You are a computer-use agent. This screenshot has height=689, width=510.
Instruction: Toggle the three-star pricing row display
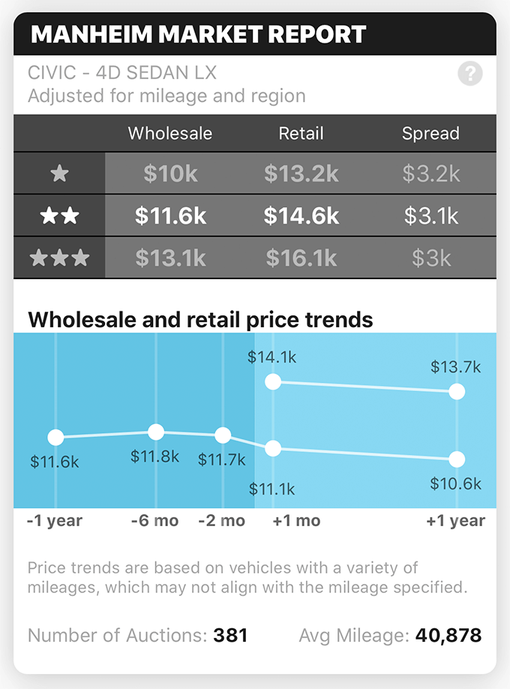255,257
